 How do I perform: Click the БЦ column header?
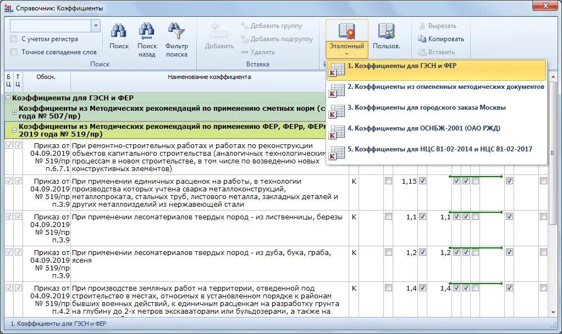[x=9, y=82]
